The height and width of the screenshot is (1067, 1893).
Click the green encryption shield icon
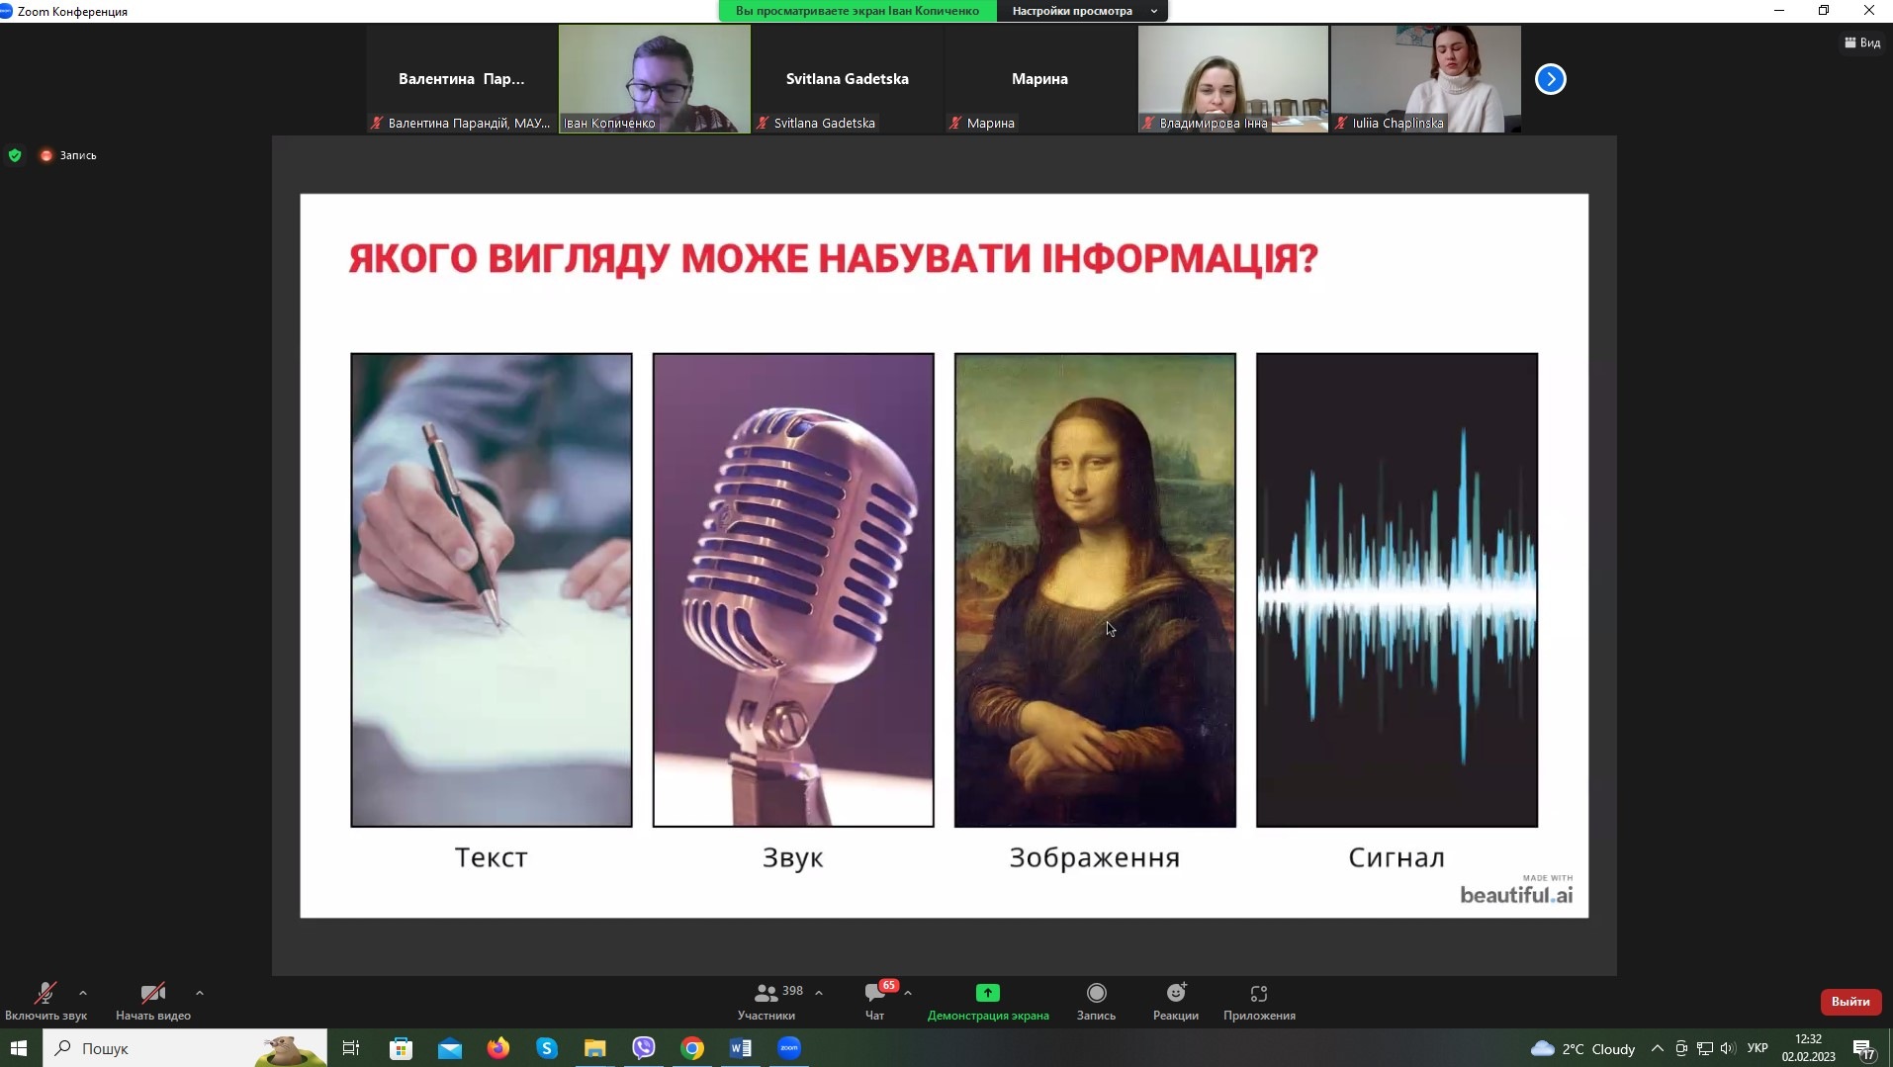15,155
